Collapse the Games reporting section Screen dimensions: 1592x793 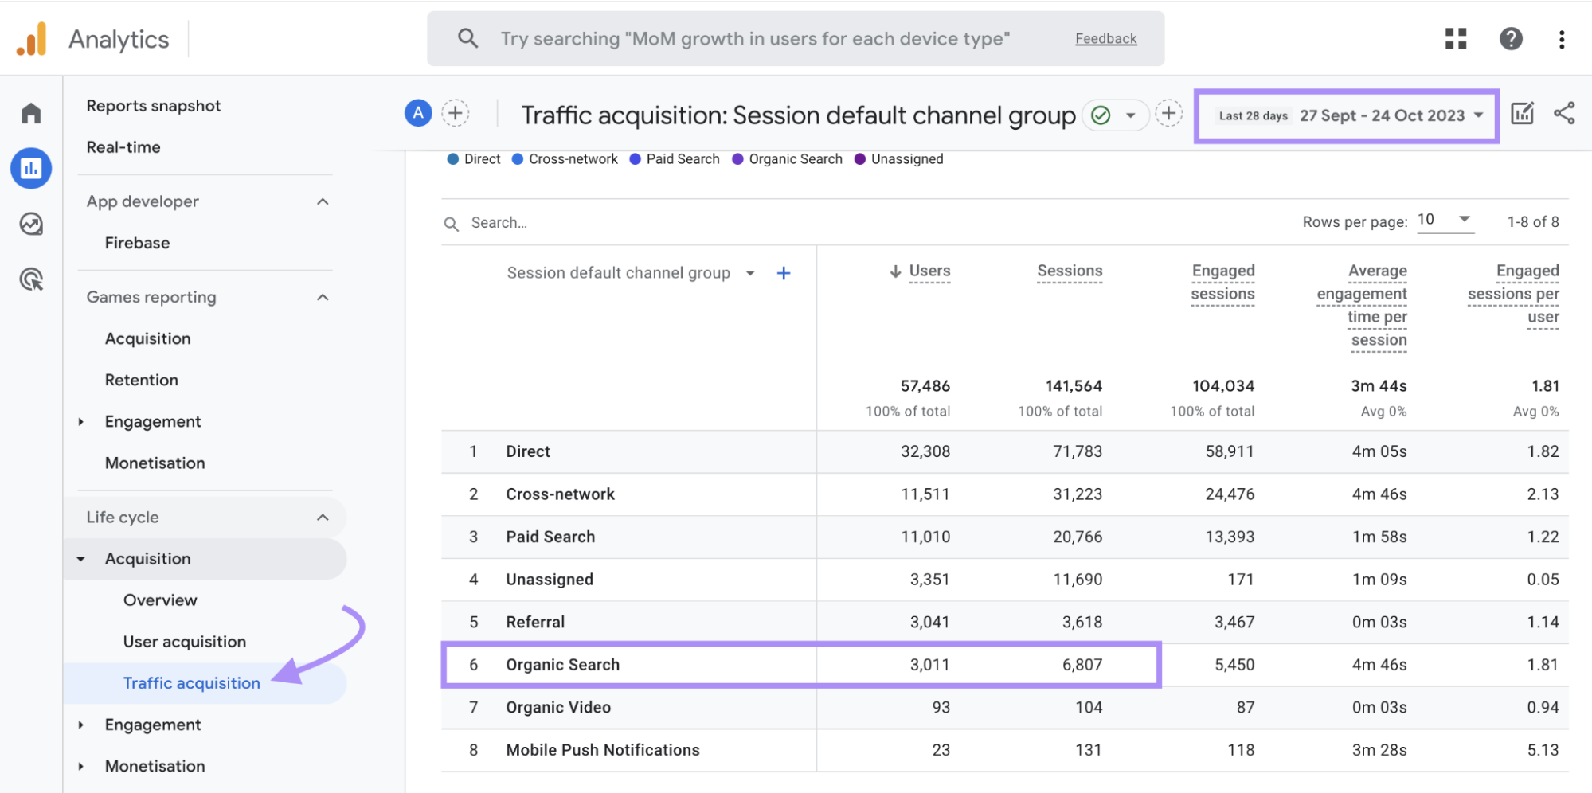tap(323, 297)
